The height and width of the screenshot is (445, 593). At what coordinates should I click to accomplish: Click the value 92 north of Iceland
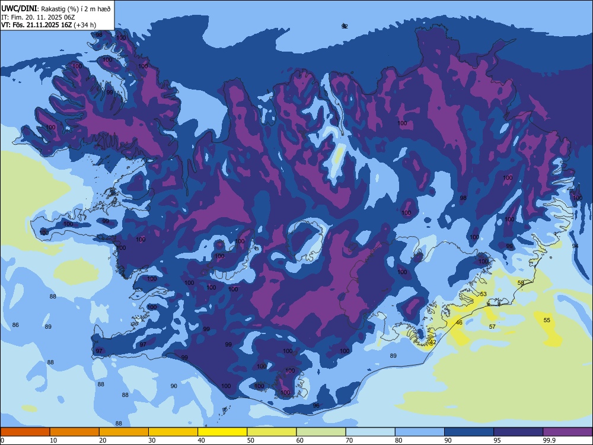coord(345,26)
